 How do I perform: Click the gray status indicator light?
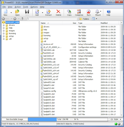pyautogui.click(x=119, y=124)
